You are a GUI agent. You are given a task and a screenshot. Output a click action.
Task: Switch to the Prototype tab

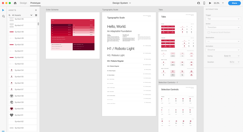[x=35, y=3]
